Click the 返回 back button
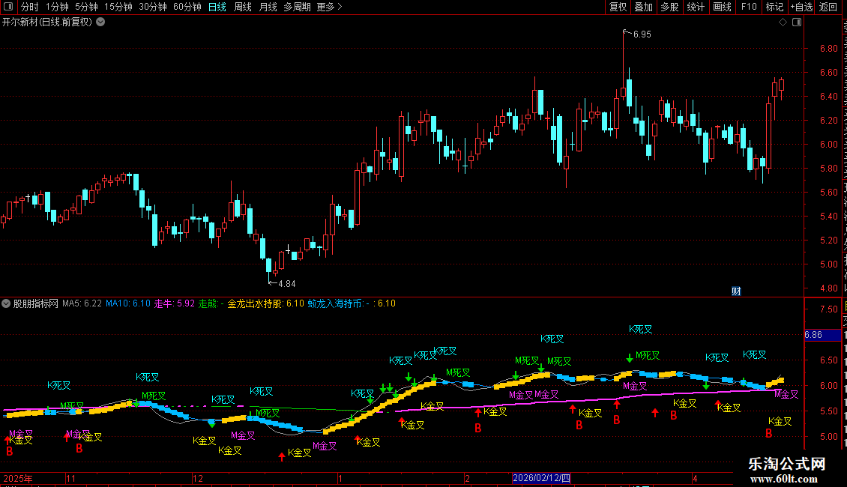The height and width of the screenshot is (487, 847). [828, 7]
